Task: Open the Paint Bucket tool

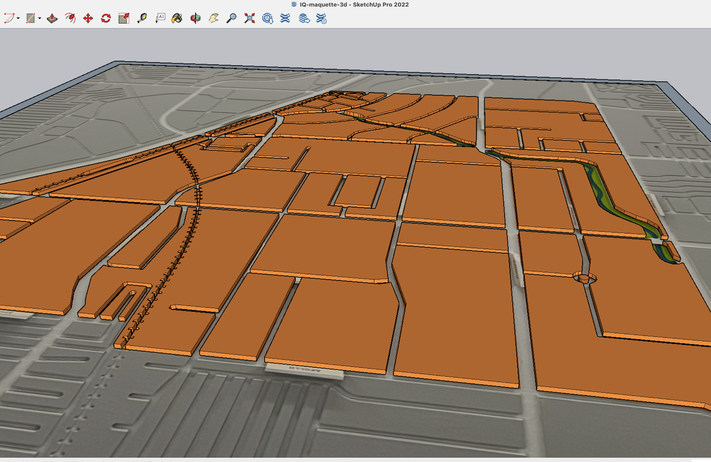Action: (x=177, y=18)
